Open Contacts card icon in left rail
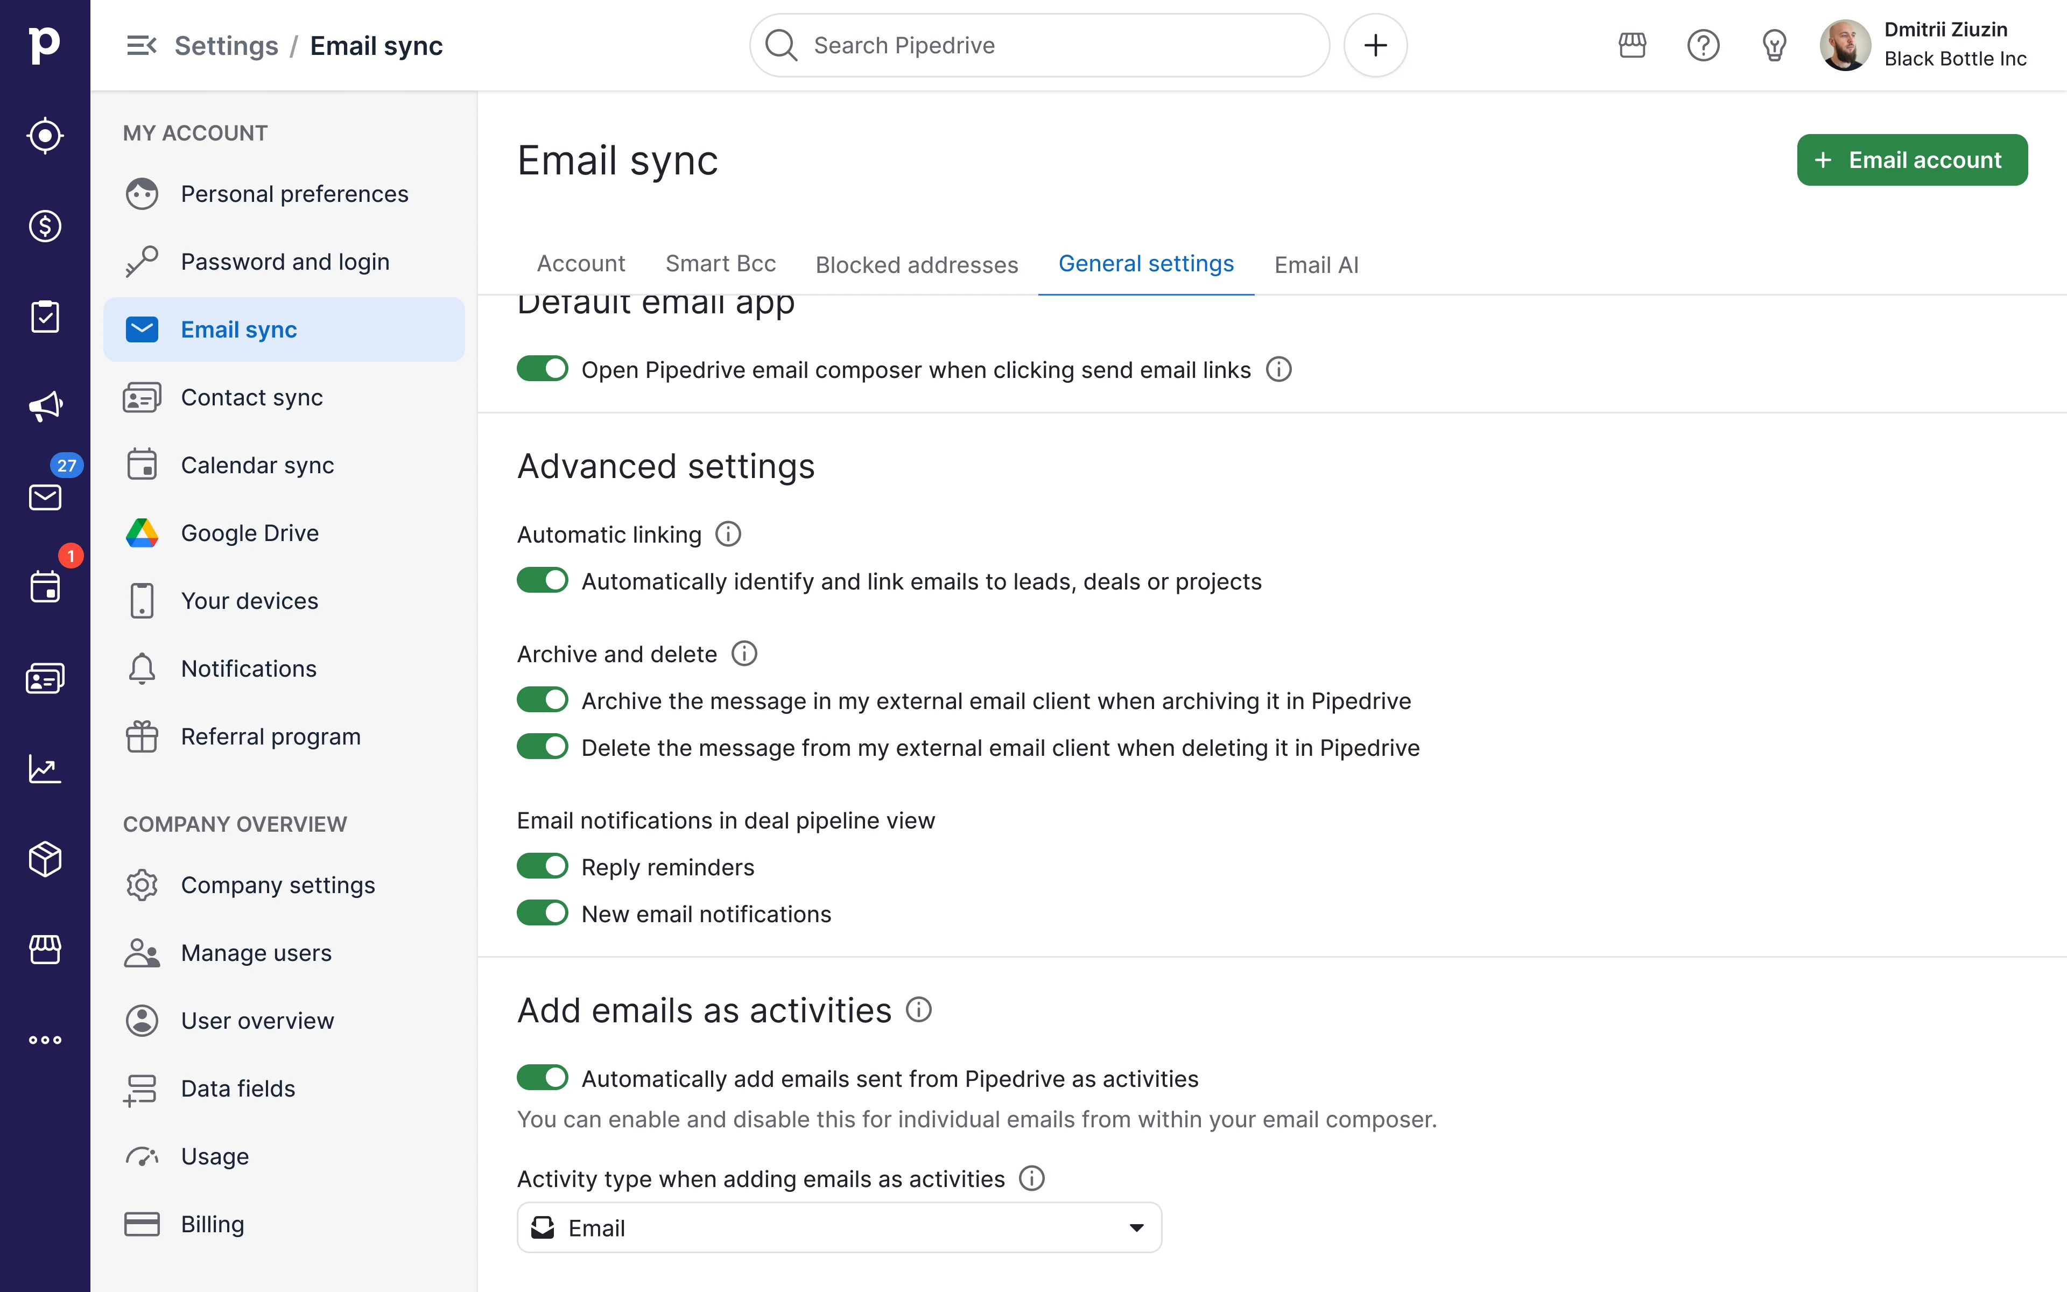 [45, 678]
